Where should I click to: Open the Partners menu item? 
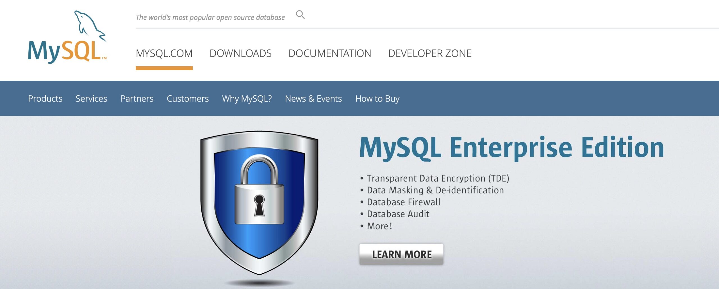tap(137, 99)
